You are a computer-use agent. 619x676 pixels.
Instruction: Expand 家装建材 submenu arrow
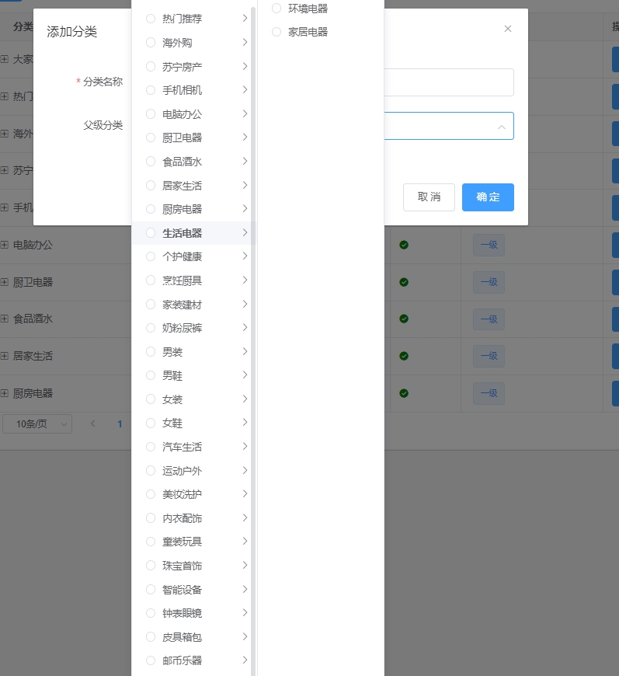245,305
